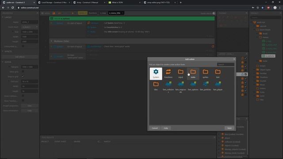The image size is (283, 159).
Task: Click the Project panel search field
Action: coord(266,18)
